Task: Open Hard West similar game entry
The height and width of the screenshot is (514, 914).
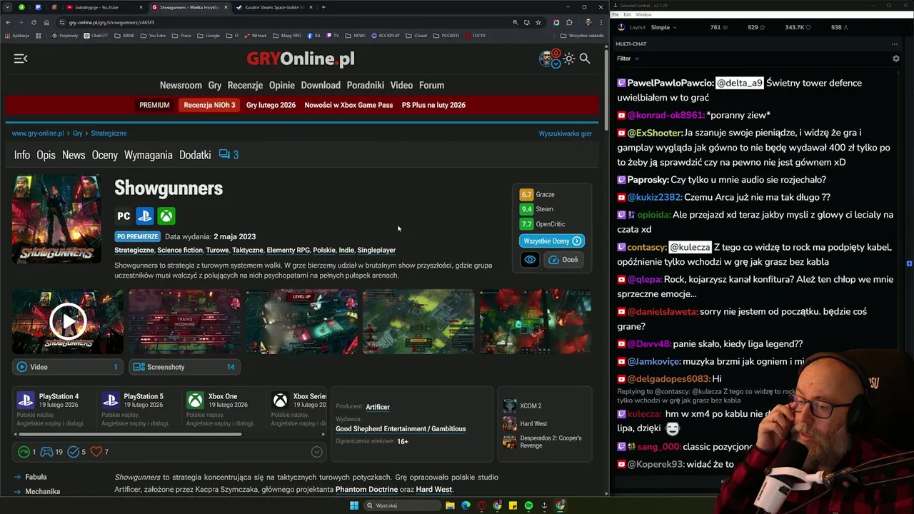Action: (525, 424)
